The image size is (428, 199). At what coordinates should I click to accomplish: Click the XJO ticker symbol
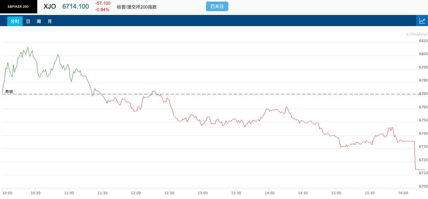[50, 6]
